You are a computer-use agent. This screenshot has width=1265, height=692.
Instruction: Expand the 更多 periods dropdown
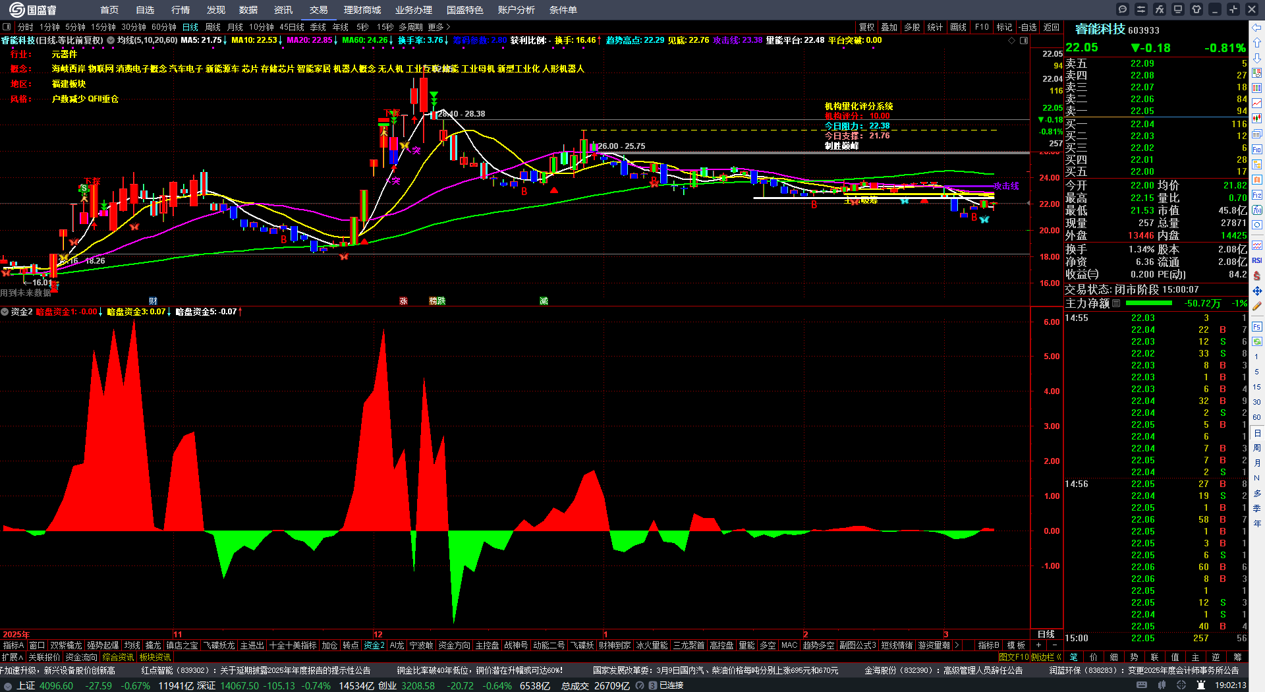(x=439, y=27)
